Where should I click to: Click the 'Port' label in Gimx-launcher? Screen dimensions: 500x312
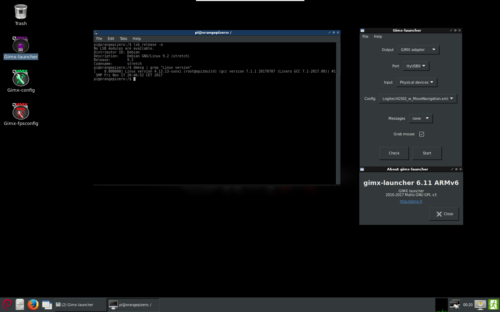[x=396, y=66]
